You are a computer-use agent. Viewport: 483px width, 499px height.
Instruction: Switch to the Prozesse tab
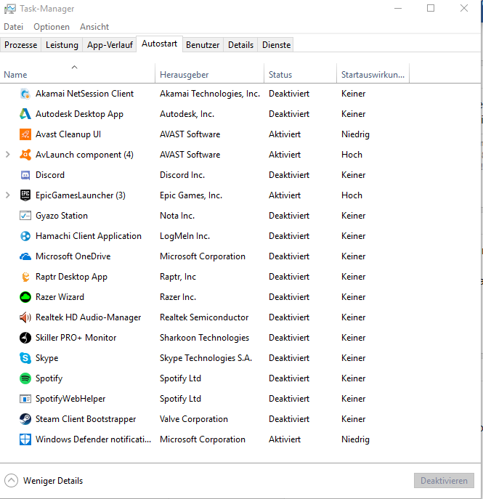coord(20,45)
